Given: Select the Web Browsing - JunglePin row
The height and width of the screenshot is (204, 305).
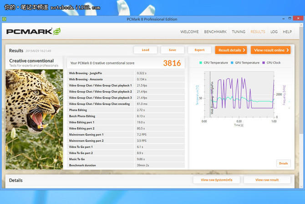Looking at the screenshot, I should coord(126,73).
